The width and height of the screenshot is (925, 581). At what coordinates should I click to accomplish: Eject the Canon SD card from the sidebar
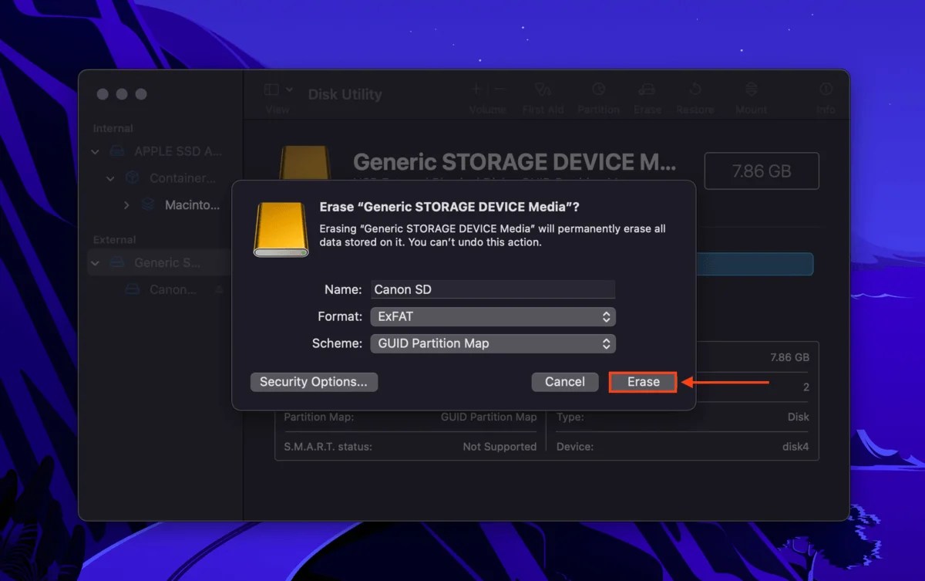tap(219, 289)
